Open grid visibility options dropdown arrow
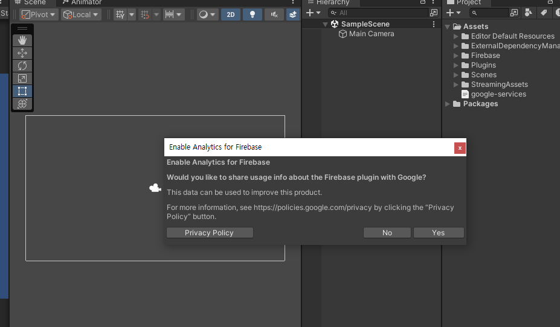 tap(132, 14)
